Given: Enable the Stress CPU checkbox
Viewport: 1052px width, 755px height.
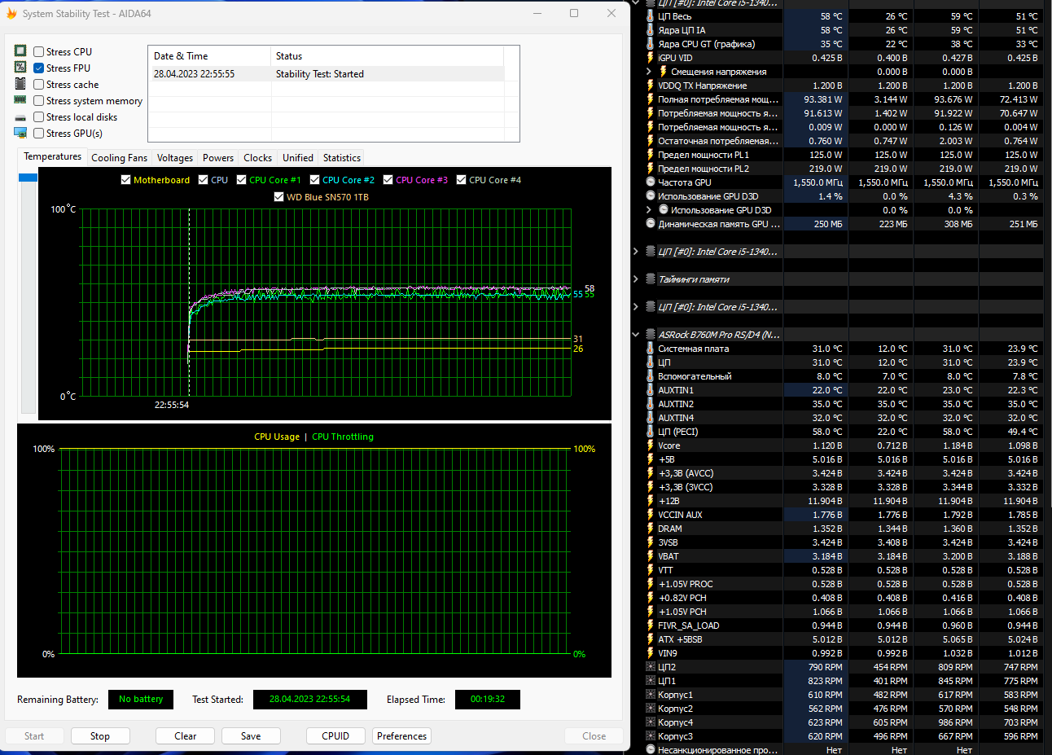Looking at the screenshot, I should click(38, 51).
